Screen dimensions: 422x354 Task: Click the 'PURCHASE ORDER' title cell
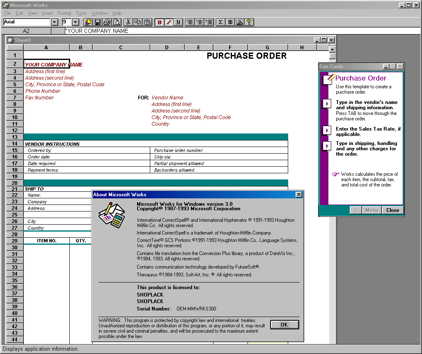247,56
